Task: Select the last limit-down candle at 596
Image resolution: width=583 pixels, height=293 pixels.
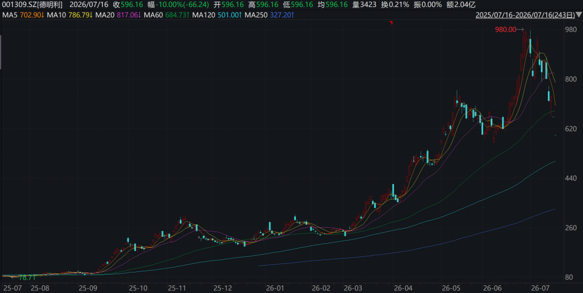Action: tap(555, 135)
